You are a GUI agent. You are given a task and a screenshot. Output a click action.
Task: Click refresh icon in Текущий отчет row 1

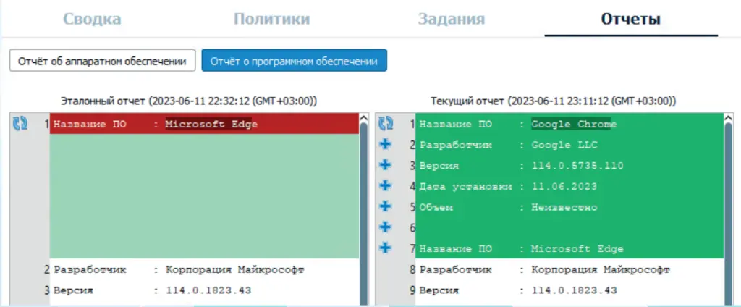tap(386, 124)
